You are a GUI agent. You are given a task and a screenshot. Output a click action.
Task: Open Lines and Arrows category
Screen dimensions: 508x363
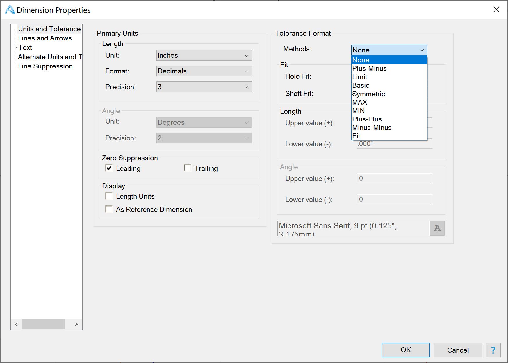pos(45,38)
